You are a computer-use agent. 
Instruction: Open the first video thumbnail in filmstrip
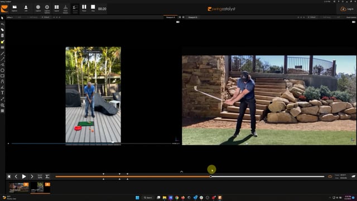18,188
